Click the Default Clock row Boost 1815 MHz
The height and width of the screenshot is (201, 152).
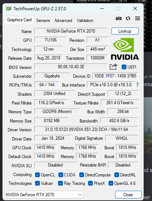(127, 156)
